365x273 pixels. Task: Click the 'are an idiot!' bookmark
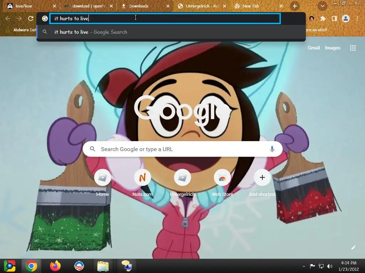[317, 30]
